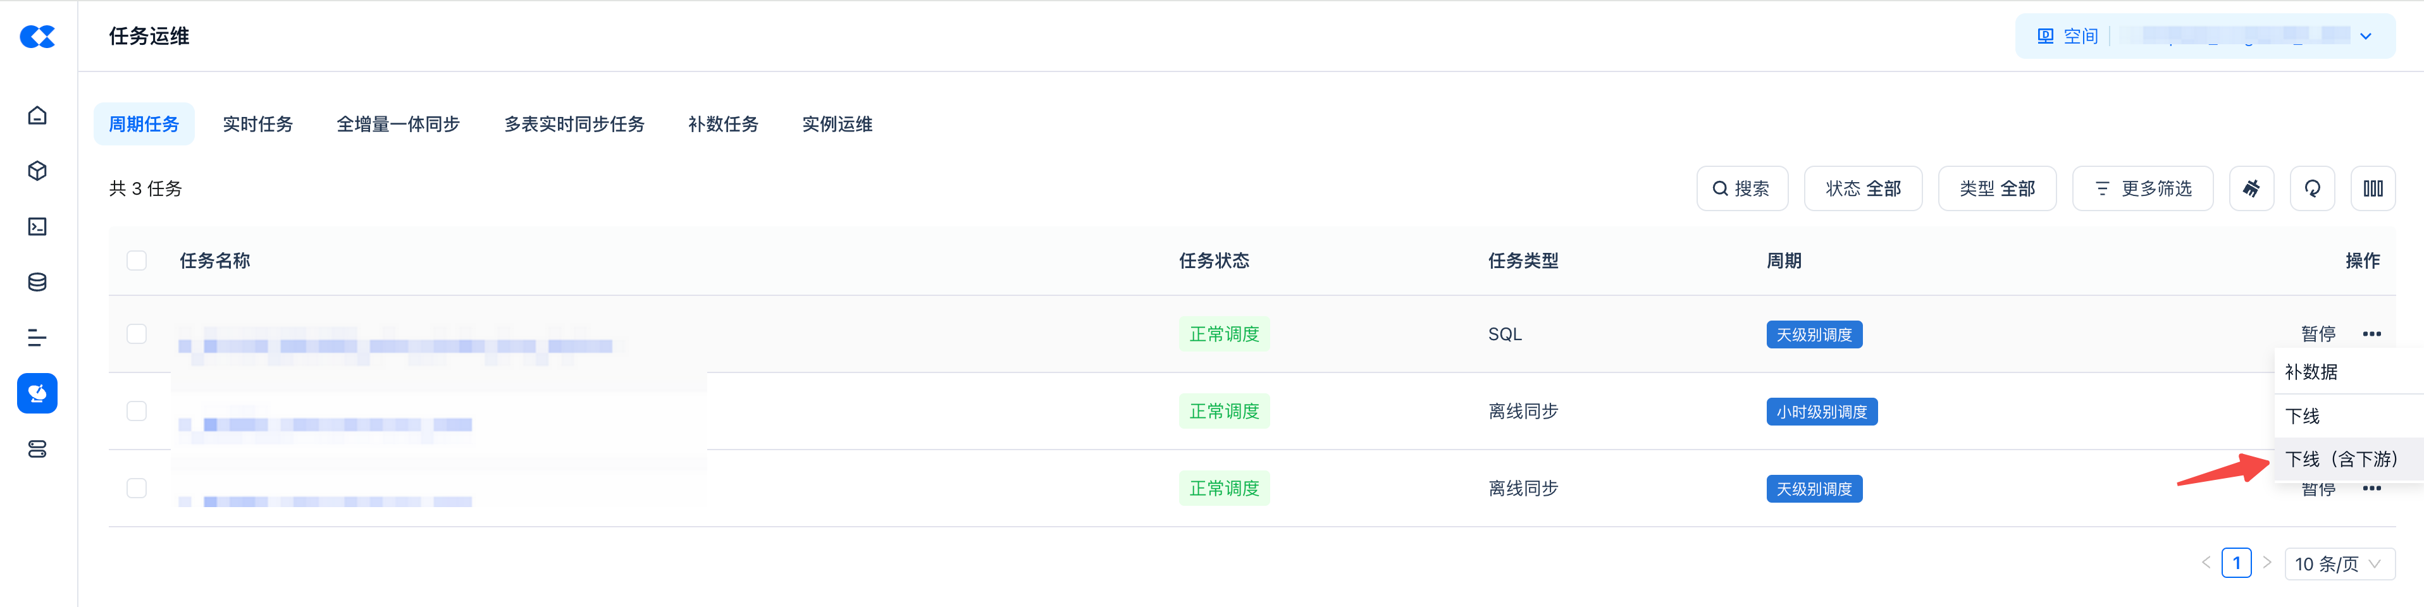Screen dimensions: 2424x607
Task: Choose 补数据 in the dropdown menu
Action: 2311,372
